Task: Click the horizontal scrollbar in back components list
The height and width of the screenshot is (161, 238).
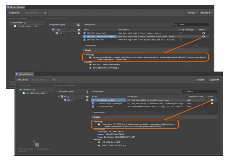Action: click(91, 46)
